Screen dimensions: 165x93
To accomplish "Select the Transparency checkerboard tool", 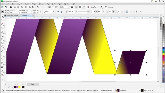I will [2, 67].
